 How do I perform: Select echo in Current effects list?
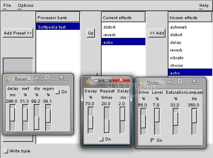[123, 42]
